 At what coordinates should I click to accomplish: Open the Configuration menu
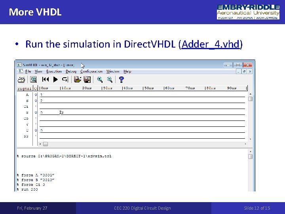91,71
